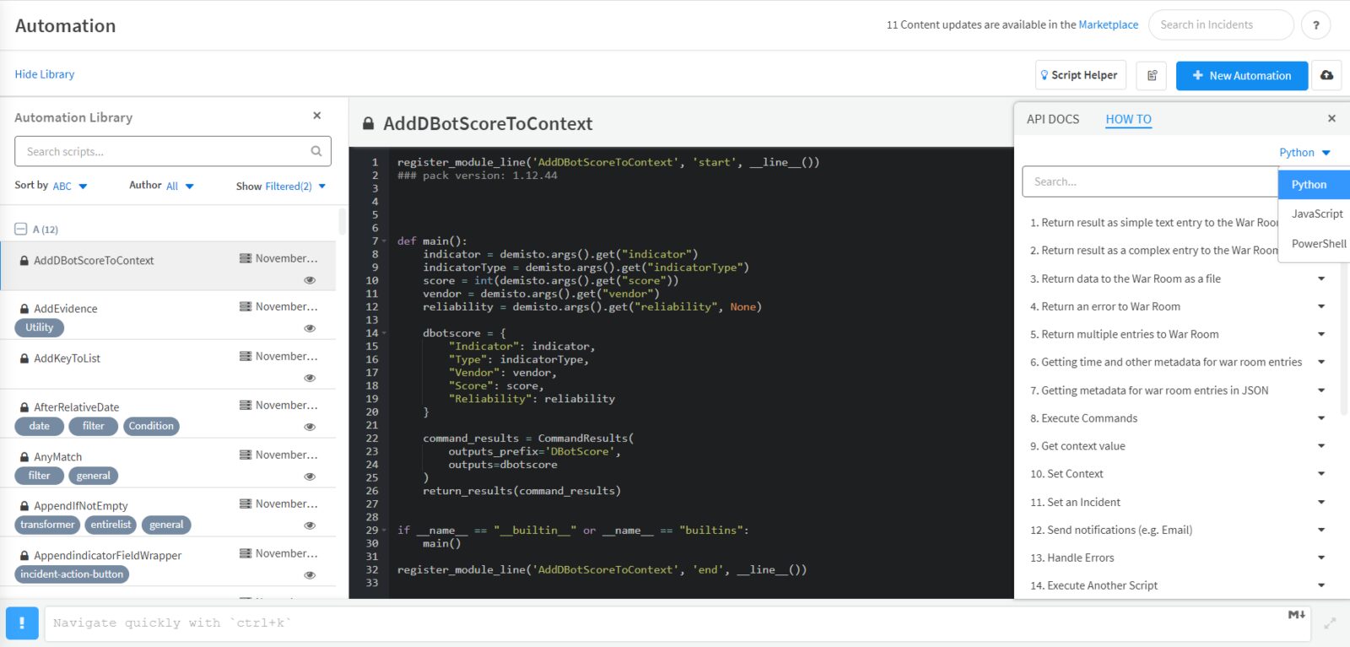The height and width of the screenshot is (647, 1350).
Task: Fold the def main() code block at line 7
Action: point(385,241)
